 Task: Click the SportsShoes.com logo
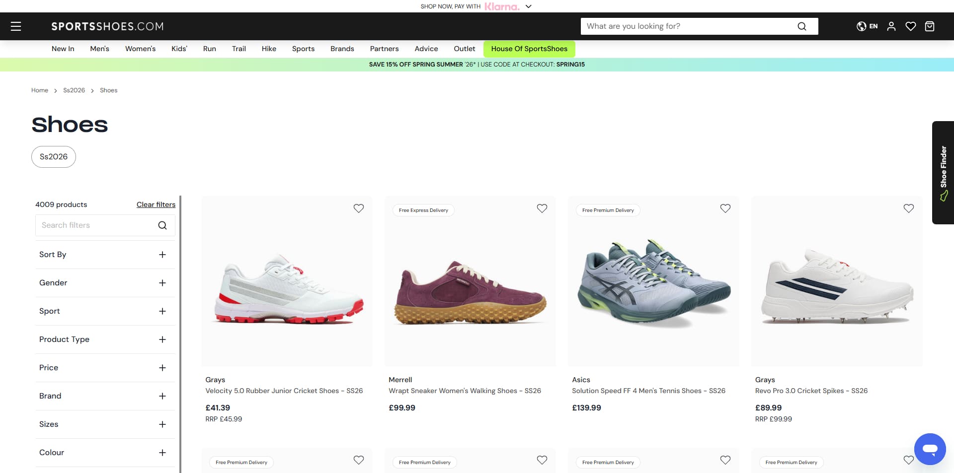107,26
